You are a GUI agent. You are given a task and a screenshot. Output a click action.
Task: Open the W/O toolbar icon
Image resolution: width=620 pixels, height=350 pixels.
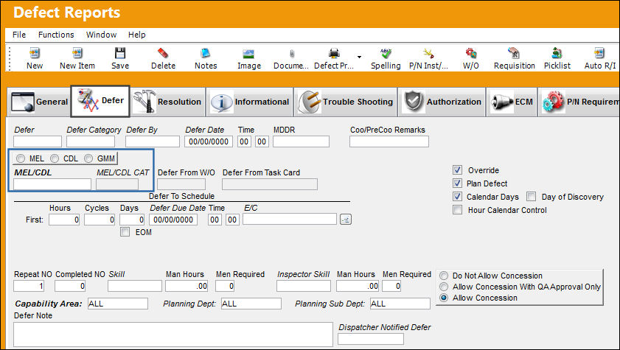coord(471,53)
